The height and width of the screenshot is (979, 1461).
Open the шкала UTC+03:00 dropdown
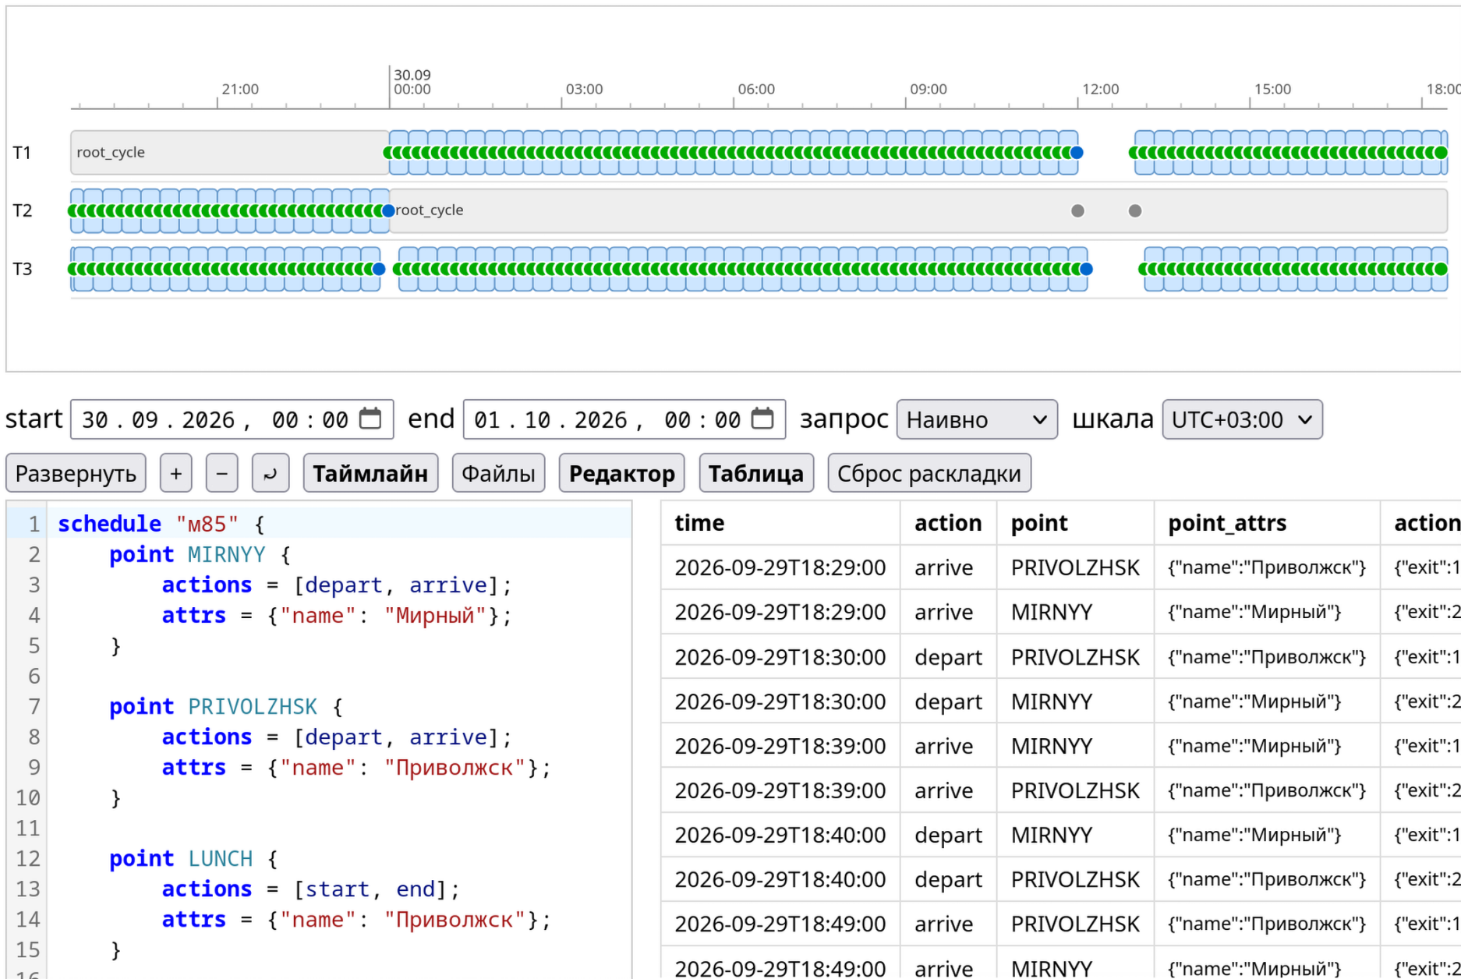pyautogui.click(x=1242, y=419)
